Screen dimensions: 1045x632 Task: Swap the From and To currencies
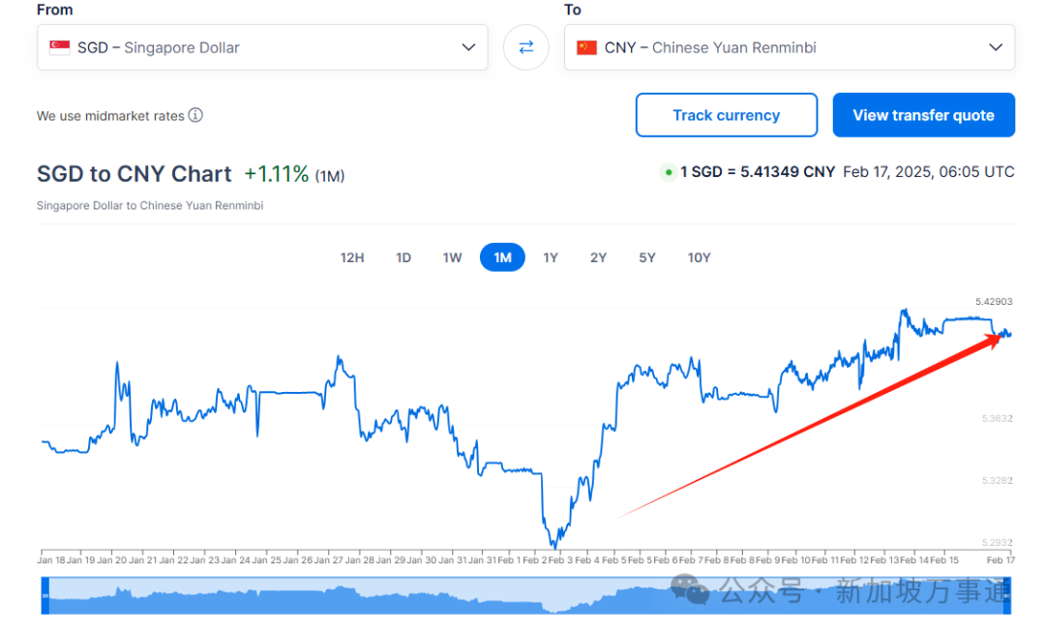pyautogui.click(x=526, y=47)
